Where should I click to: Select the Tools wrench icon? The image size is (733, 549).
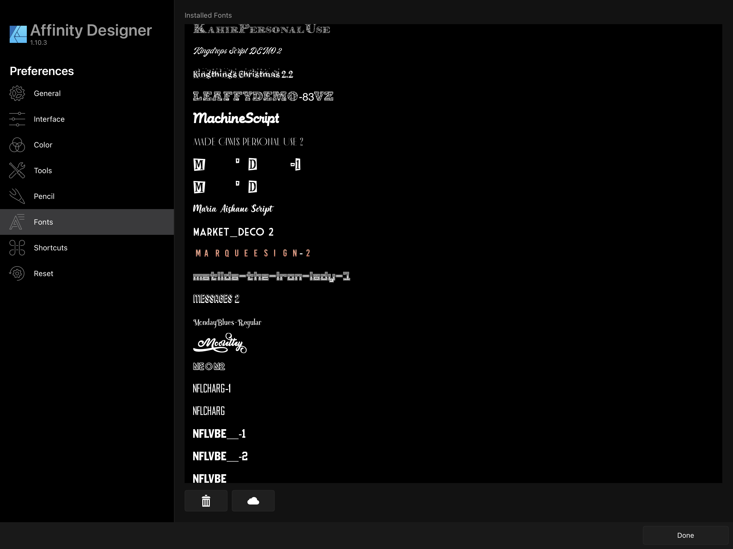[17, 170]
